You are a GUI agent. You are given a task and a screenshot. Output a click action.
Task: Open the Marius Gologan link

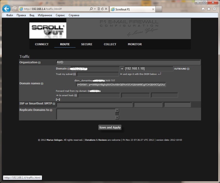pyautogui.click(x=54, y=140)
